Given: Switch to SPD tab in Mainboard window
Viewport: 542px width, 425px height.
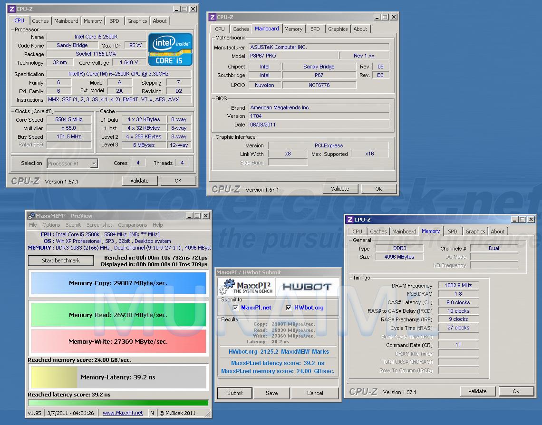Looking at the screenshot, I should (315, 29).
